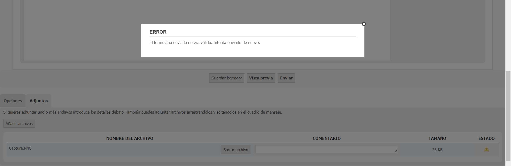Click the comment field resize handle
This screenshot has width=511, height=166.
tap(396, 151)
